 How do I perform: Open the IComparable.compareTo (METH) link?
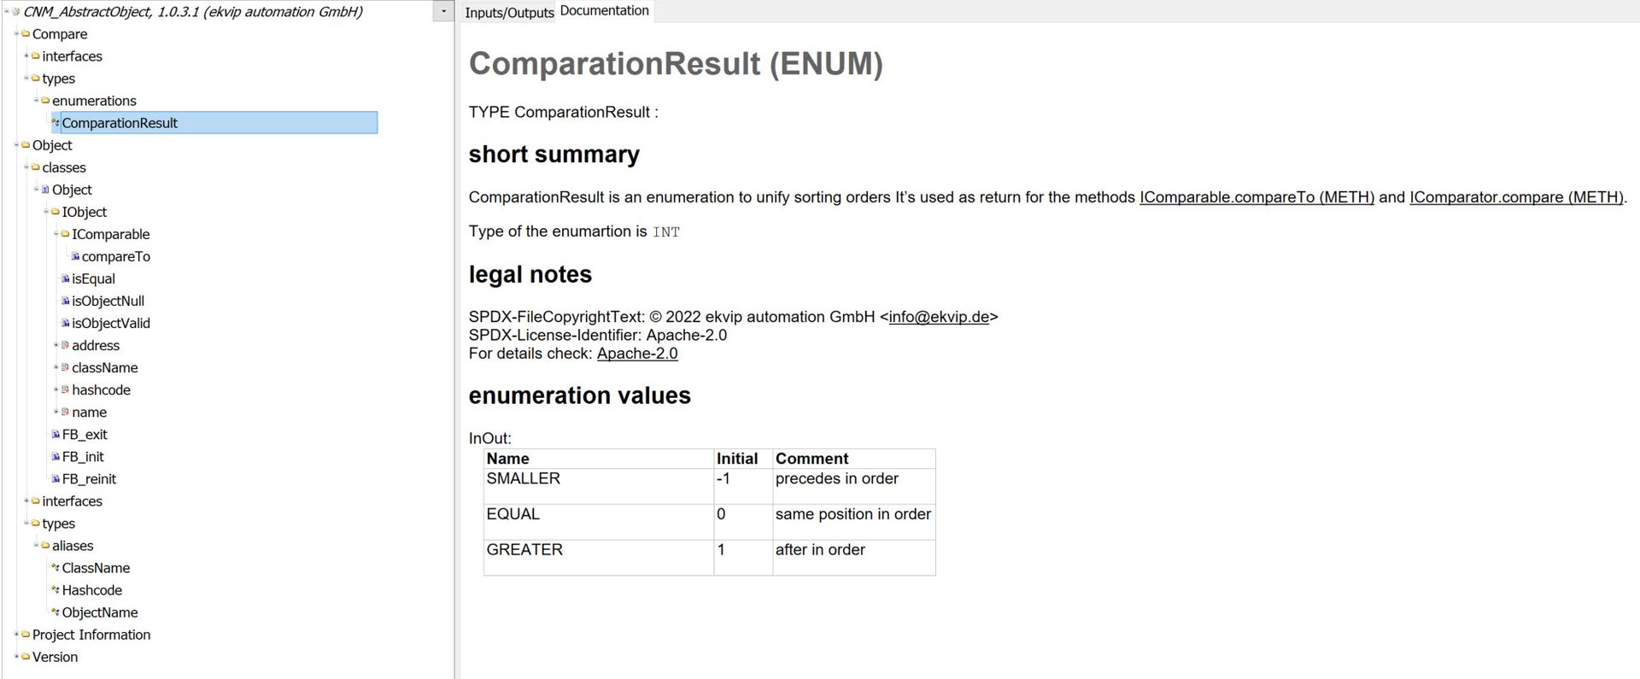pos(1256,197)
